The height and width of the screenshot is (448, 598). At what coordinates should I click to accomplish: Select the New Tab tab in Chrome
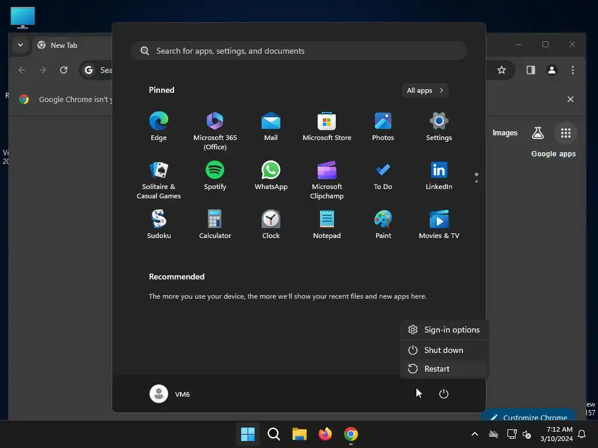pyautogui.click(x=72, y=45)
